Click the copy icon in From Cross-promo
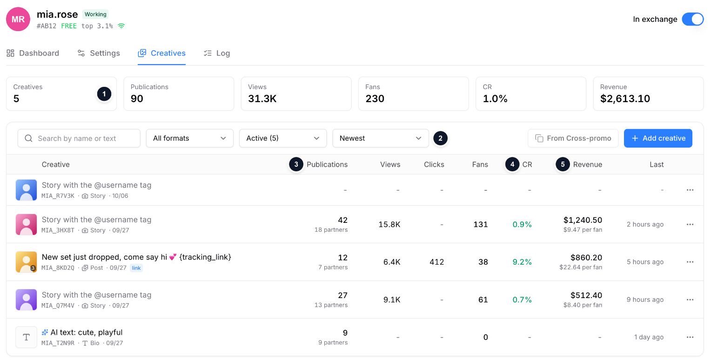Viewport: 711px width, 364px height. pos(539,138)
